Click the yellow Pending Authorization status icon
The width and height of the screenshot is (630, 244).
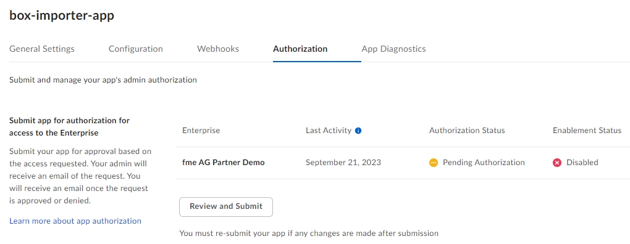433,163
